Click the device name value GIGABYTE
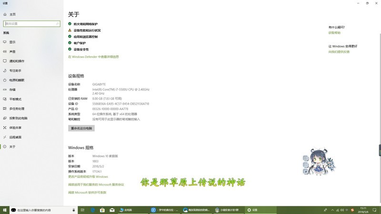This screenshot has height=214, width=381. pyautogui.click(x=99, y=85)
